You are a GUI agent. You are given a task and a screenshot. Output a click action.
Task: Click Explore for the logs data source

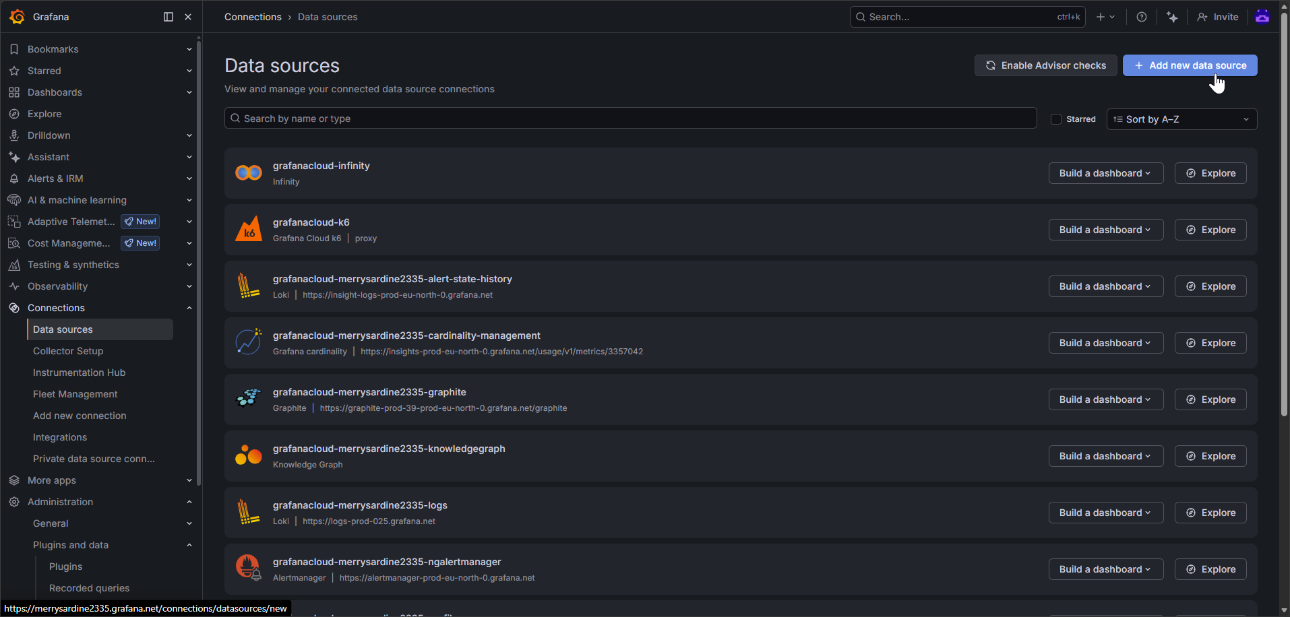click(1210, 513)
